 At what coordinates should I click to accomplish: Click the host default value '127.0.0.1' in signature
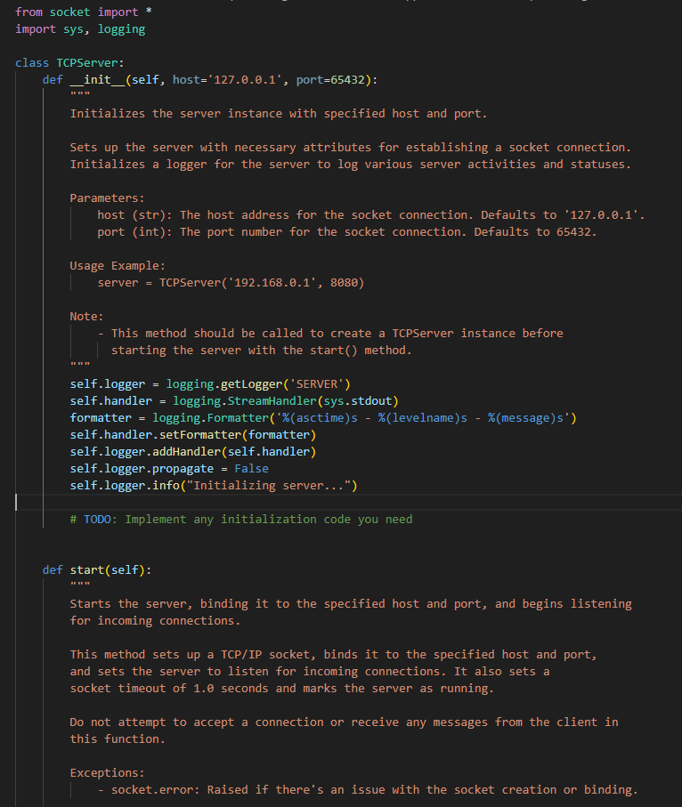point(245,80)
